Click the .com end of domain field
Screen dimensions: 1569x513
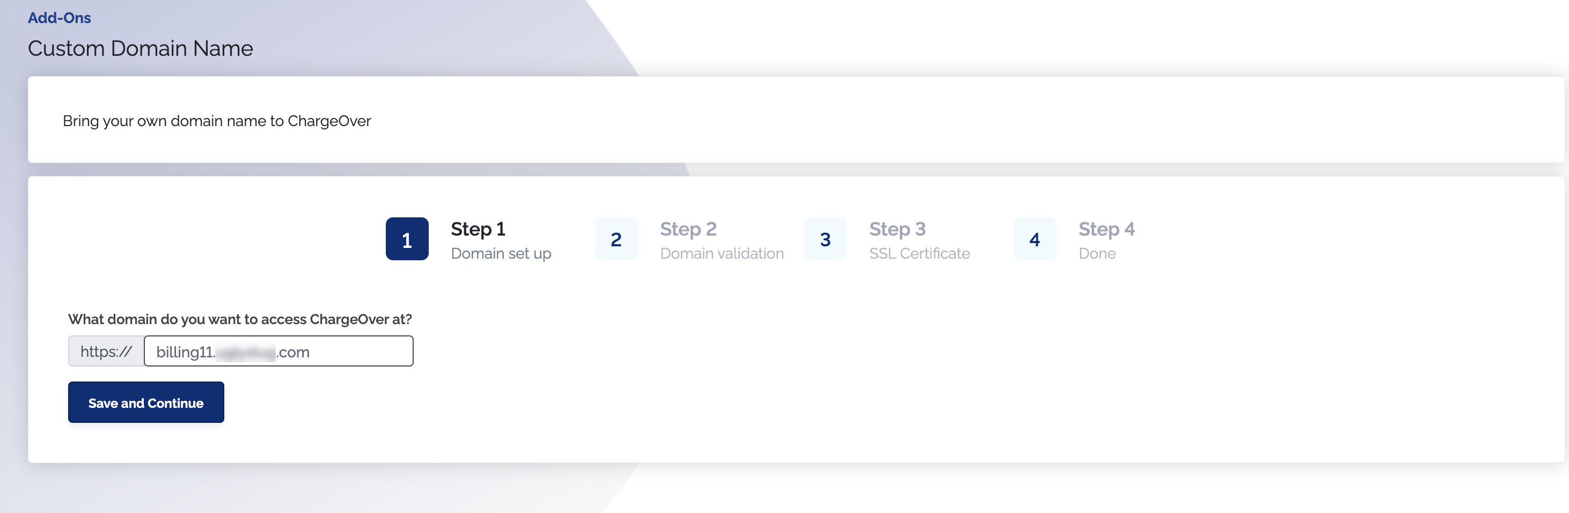click(x=293, y=352)
